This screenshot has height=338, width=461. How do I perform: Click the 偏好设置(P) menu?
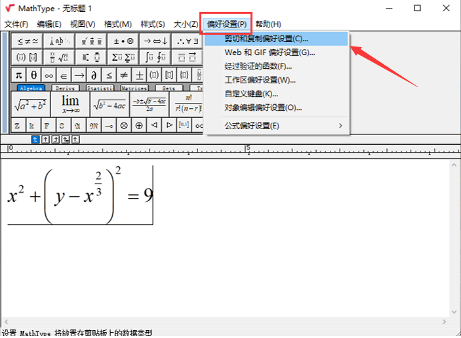coord(226,24)
